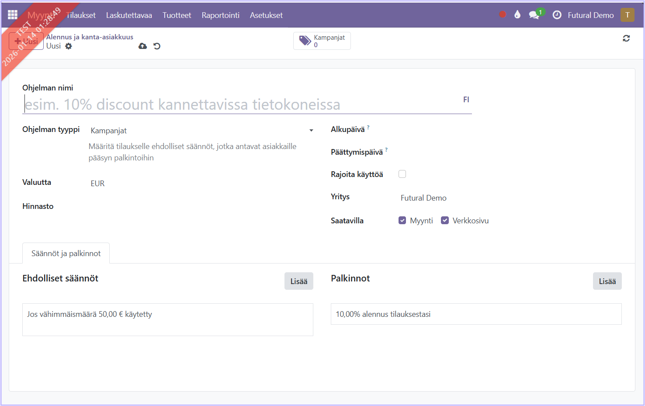Uncheck the Myynti checkbox
645x406 pixels.
coord(402,220)
